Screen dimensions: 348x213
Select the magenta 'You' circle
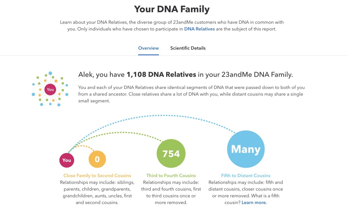(x=67, y=160)
